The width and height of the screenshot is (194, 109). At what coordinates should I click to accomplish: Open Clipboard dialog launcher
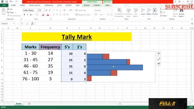(21, 19)
